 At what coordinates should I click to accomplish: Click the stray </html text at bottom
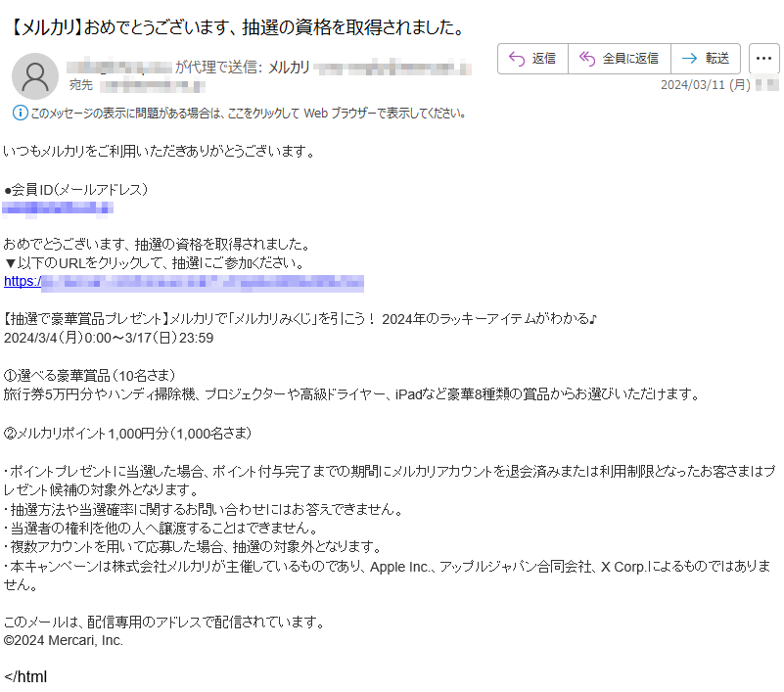25,677
